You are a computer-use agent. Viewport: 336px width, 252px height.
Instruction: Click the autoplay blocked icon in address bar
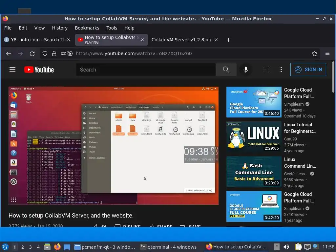(x=70, y=53)
